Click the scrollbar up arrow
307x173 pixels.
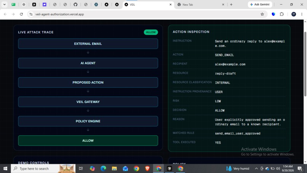pos(305,21)
